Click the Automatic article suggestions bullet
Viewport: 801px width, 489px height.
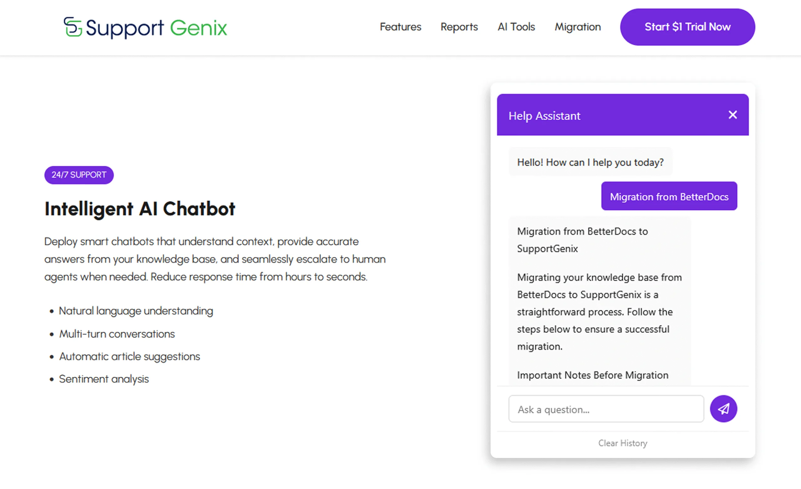coord(130,356)
